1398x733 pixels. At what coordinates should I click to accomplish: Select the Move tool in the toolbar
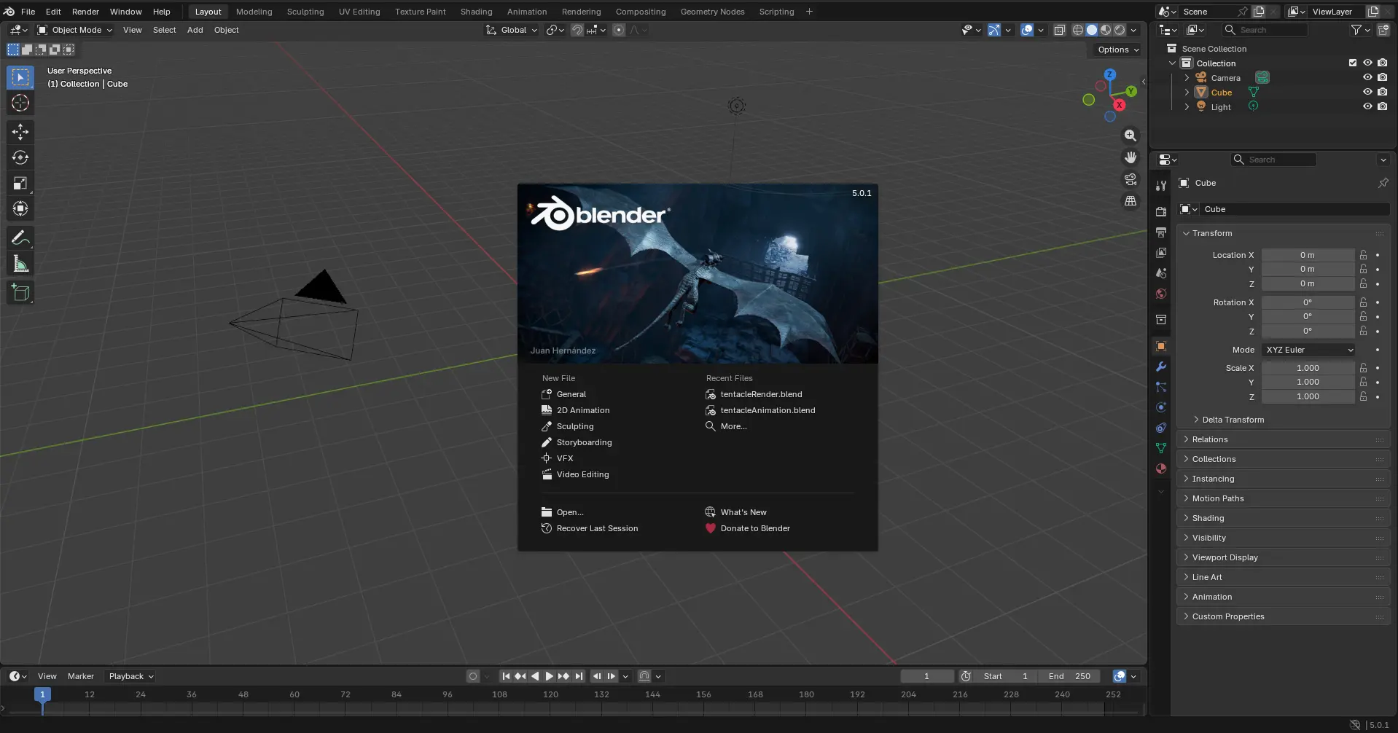(20, 132)
